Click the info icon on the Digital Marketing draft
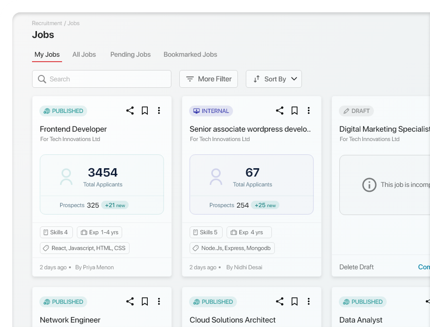The image size is (430, 327). 369,185
